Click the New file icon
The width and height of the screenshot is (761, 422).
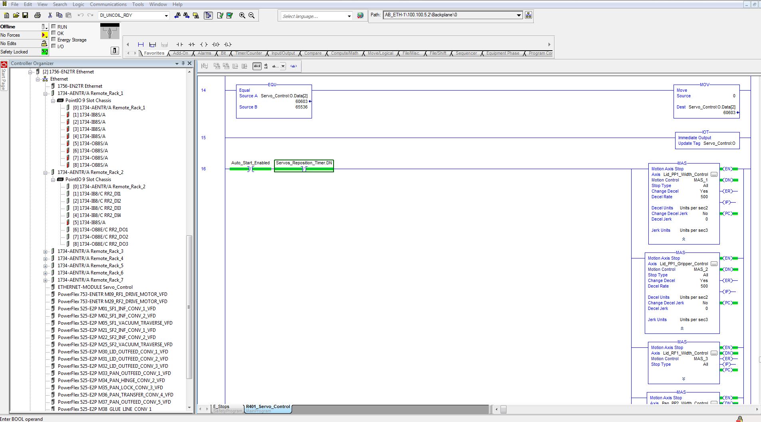[6, 15]
